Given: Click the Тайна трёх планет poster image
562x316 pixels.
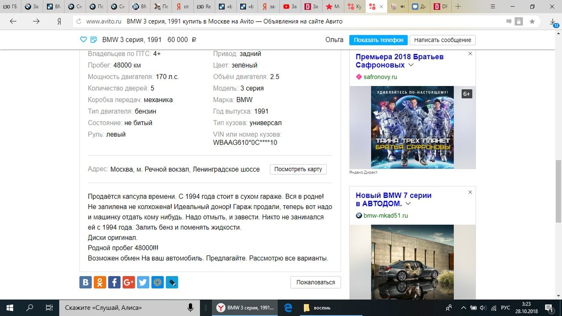Looking at the screenshot, I should [412, 127].
